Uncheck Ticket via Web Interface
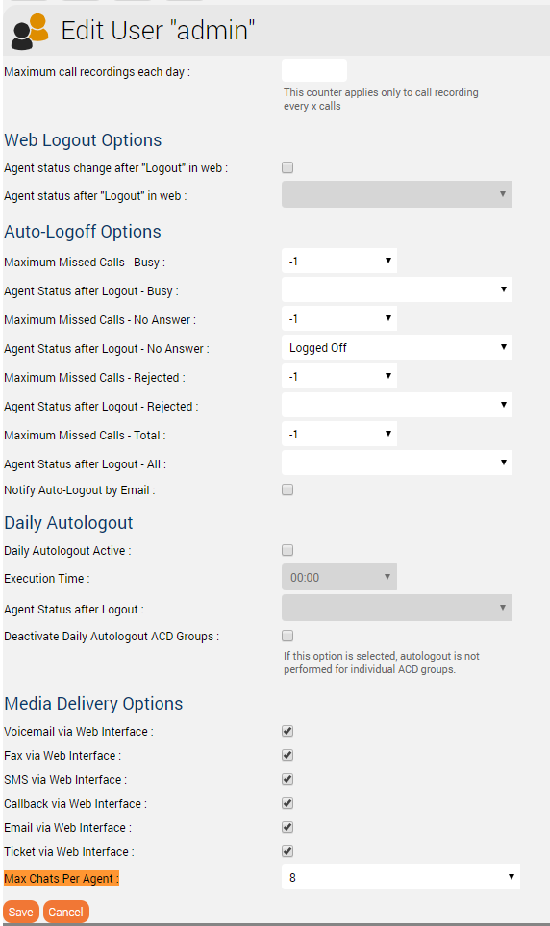Screen dimensions: 550x926 (287, 852)
